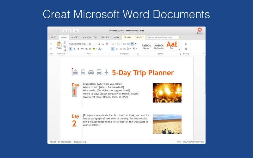
Task: Toggle Right-to-Left text direction
Action: click(136, 44)
